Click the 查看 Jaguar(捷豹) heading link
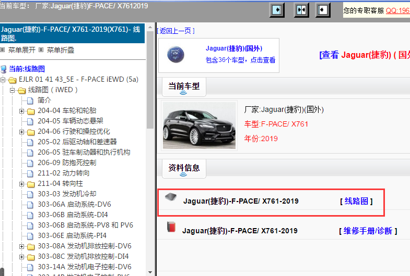The image size is (410, 276). pyautogui.click(x=365, y=55)
